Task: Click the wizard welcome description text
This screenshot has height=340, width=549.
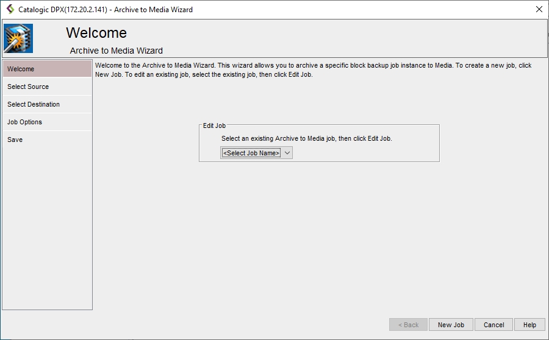Action: [313, 69]
